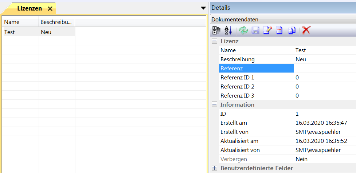Close the Lizenzen tab
The image size is (356, 173).
tap(50, 9)
